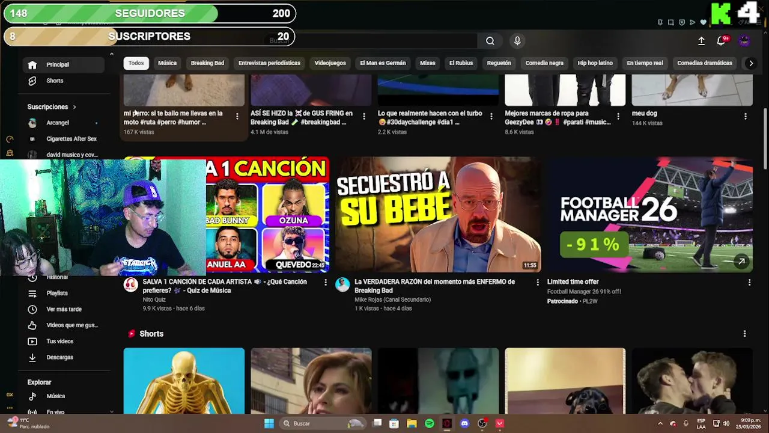Select the Hip hop latino filter chip

coord(595,63)
